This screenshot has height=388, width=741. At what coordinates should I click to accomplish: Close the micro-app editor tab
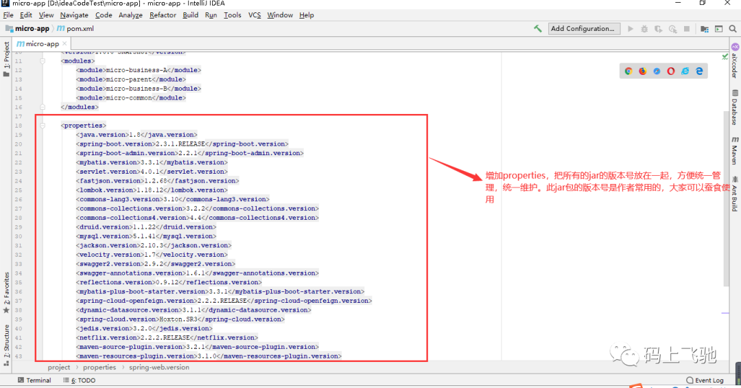[64, 43]
